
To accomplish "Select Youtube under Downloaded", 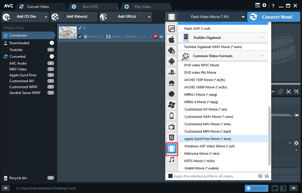I will [16, 50].
